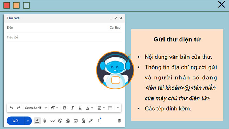
Task: Click the text Các tệp đính kèm
Action: click(168, 109)
